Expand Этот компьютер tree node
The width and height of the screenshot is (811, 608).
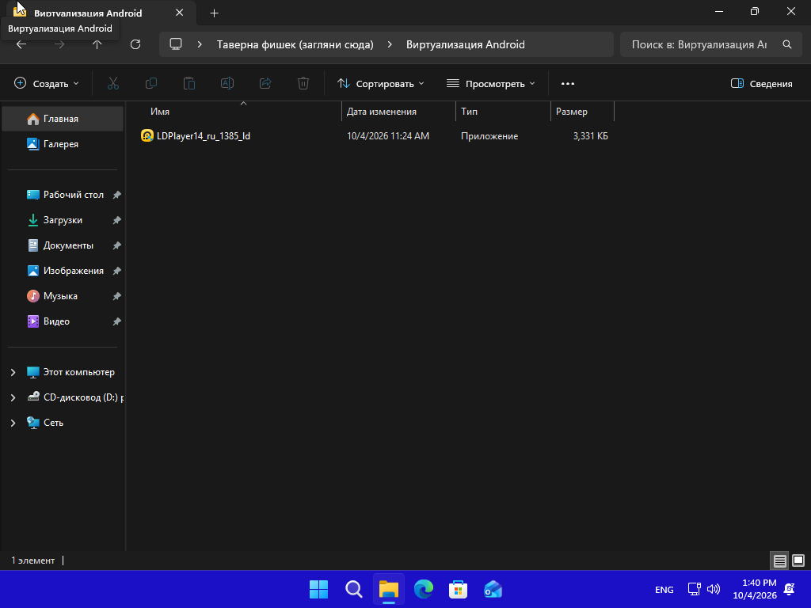[x=13, y=372]
